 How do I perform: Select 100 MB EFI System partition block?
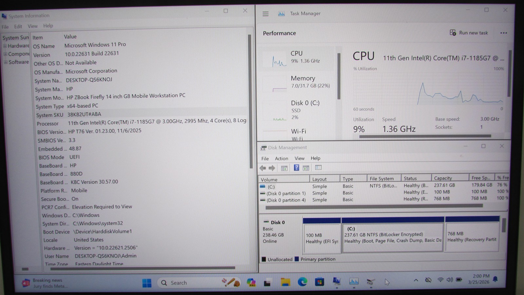(322, 235)
